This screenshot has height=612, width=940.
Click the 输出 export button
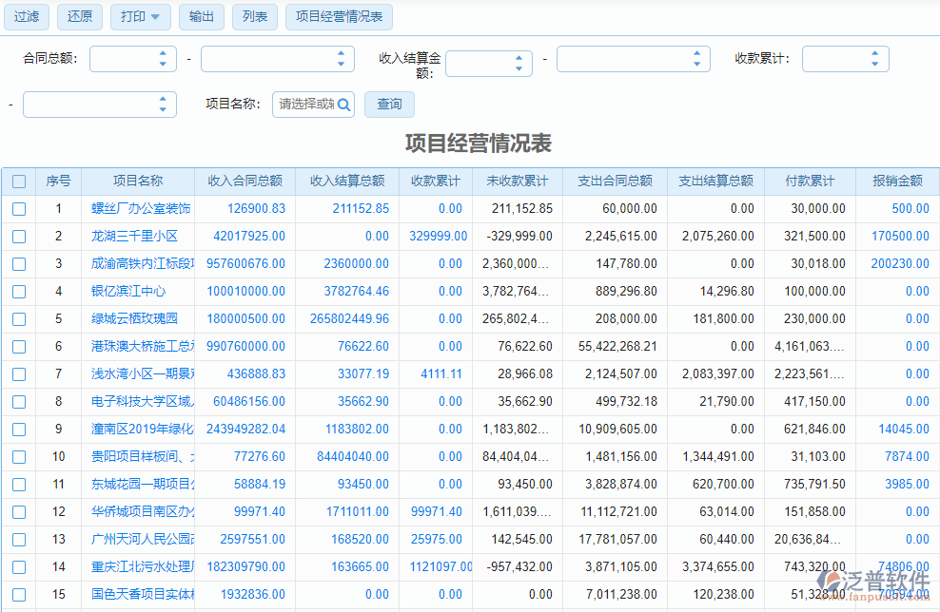pyautogui.click(x=201, y=16)
